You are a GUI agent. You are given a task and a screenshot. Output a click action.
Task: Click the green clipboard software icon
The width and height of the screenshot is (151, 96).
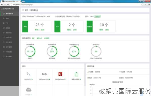76,74
